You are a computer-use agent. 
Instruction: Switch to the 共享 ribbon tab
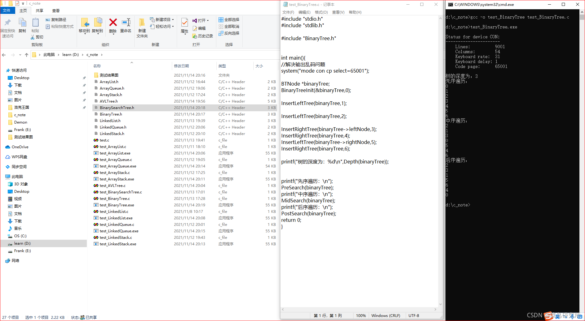(x=40, y=11)
